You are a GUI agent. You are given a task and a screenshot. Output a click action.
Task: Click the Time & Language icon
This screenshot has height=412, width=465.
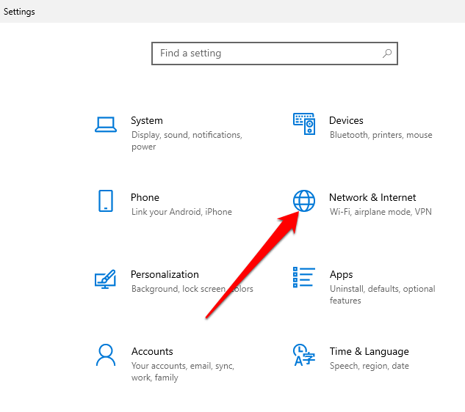click(303, 355)
